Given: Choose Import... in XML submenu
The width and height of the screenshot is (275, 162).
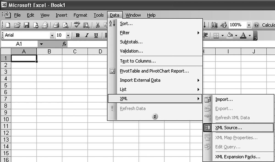Looking at the screenshot, I should pyautogui.click(x=238, y=99).
